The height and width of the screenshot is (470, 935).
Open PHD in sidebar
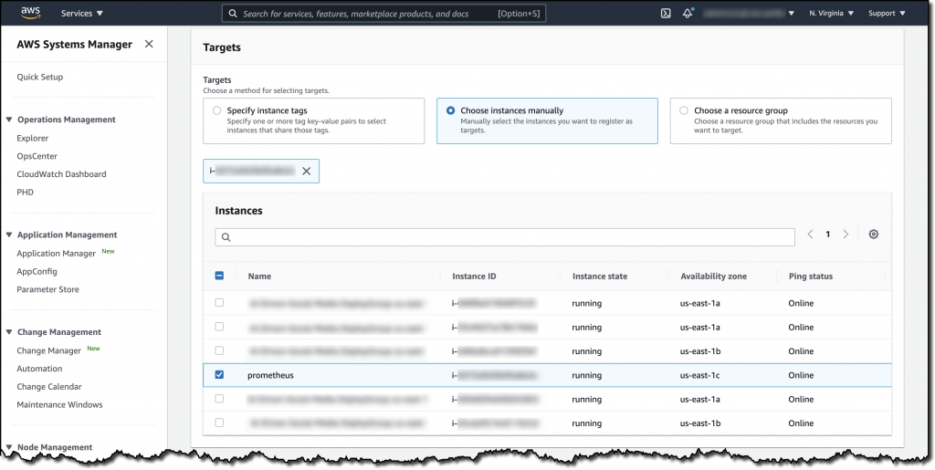click(25, 193)
